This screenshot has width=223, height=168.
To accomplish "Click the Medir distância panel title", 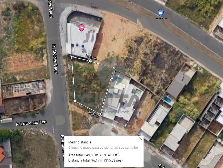I will pos(80,142).
